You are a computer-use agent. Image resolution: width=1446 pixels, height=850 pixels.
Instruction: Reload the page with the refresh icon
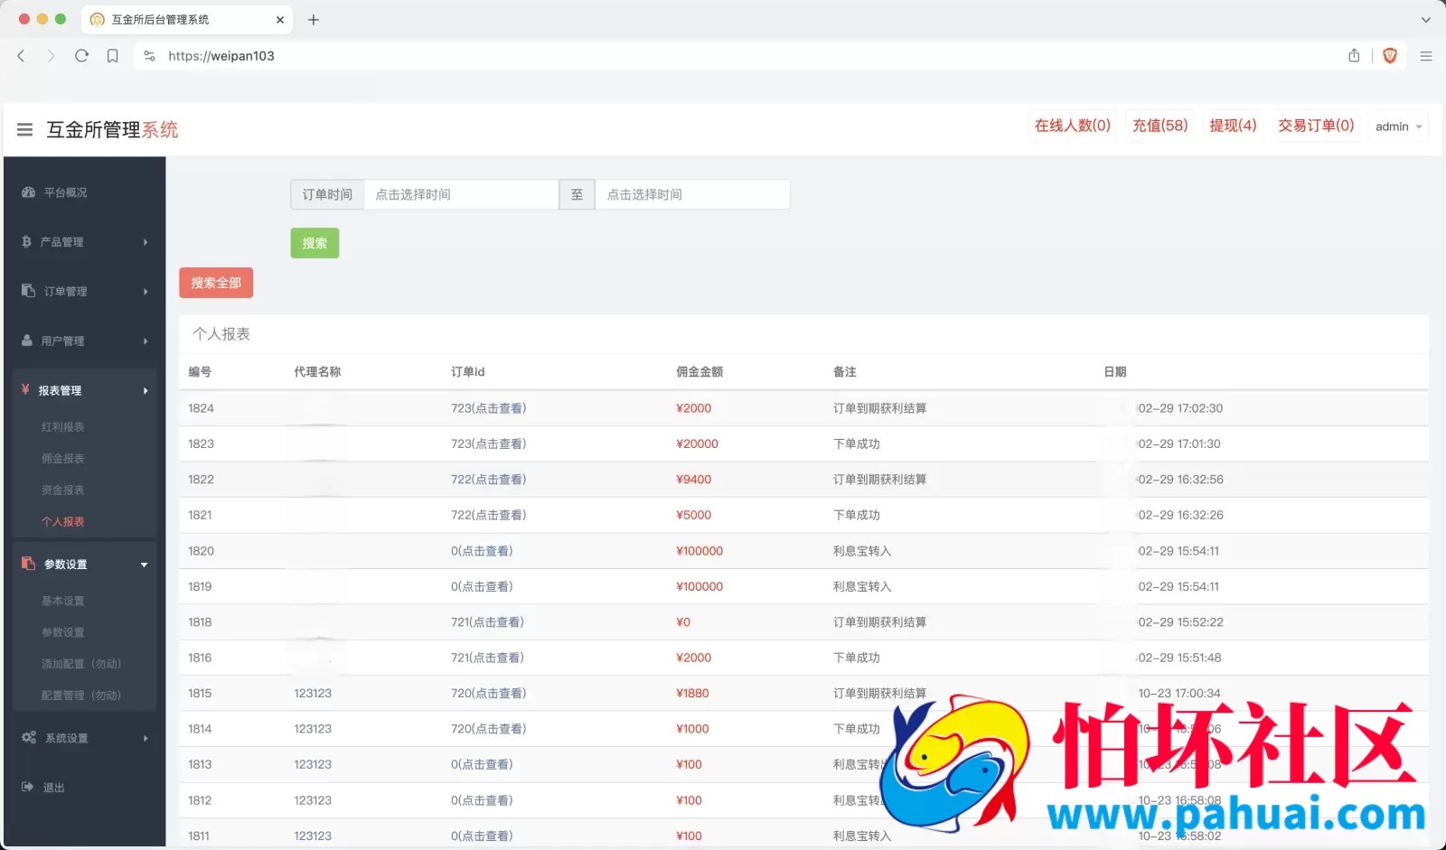coord(81,56)
